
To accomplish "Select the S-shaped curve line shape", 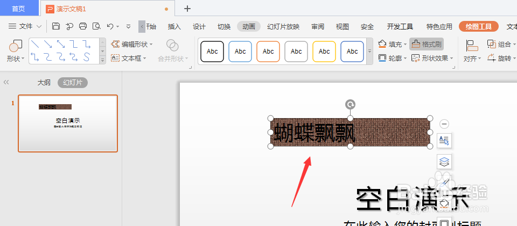I will [86, 57].
